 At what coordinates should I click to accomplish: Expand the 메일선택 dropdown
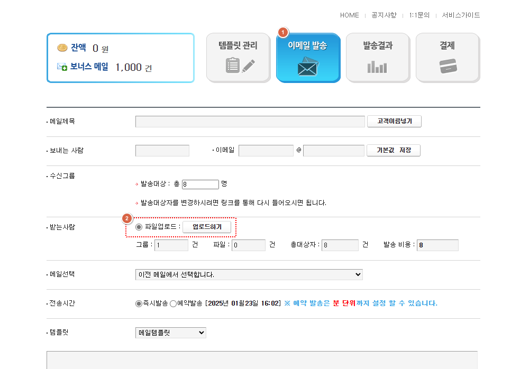(x=249, y=274)
